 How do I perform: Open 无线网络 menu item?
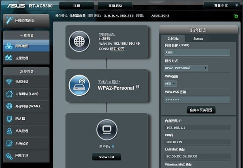26,82
